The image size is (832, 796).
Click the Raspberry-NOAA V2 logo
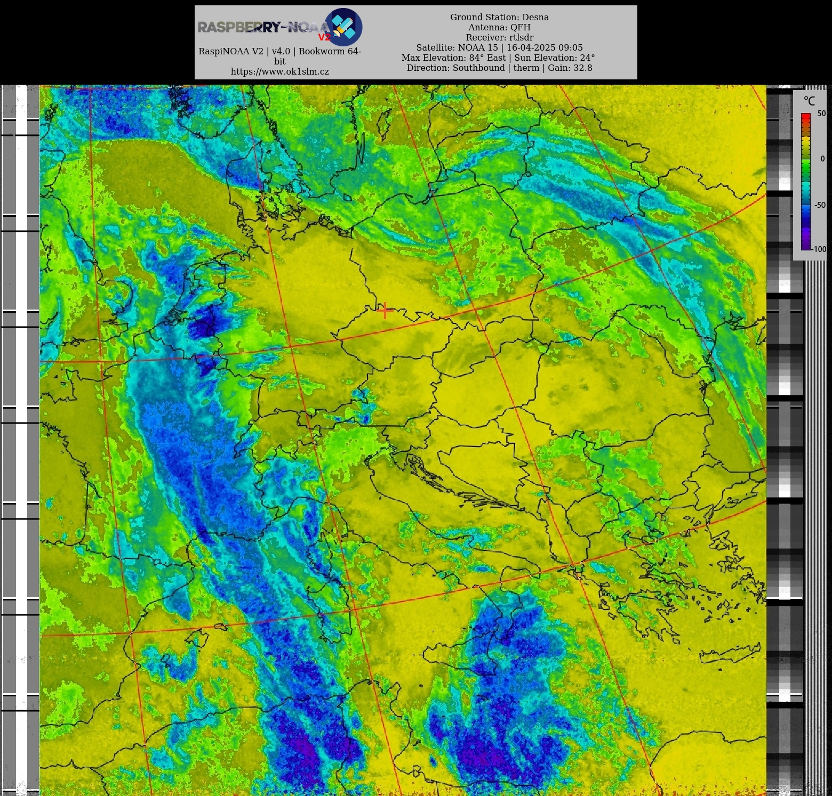(x=280, y=27)
